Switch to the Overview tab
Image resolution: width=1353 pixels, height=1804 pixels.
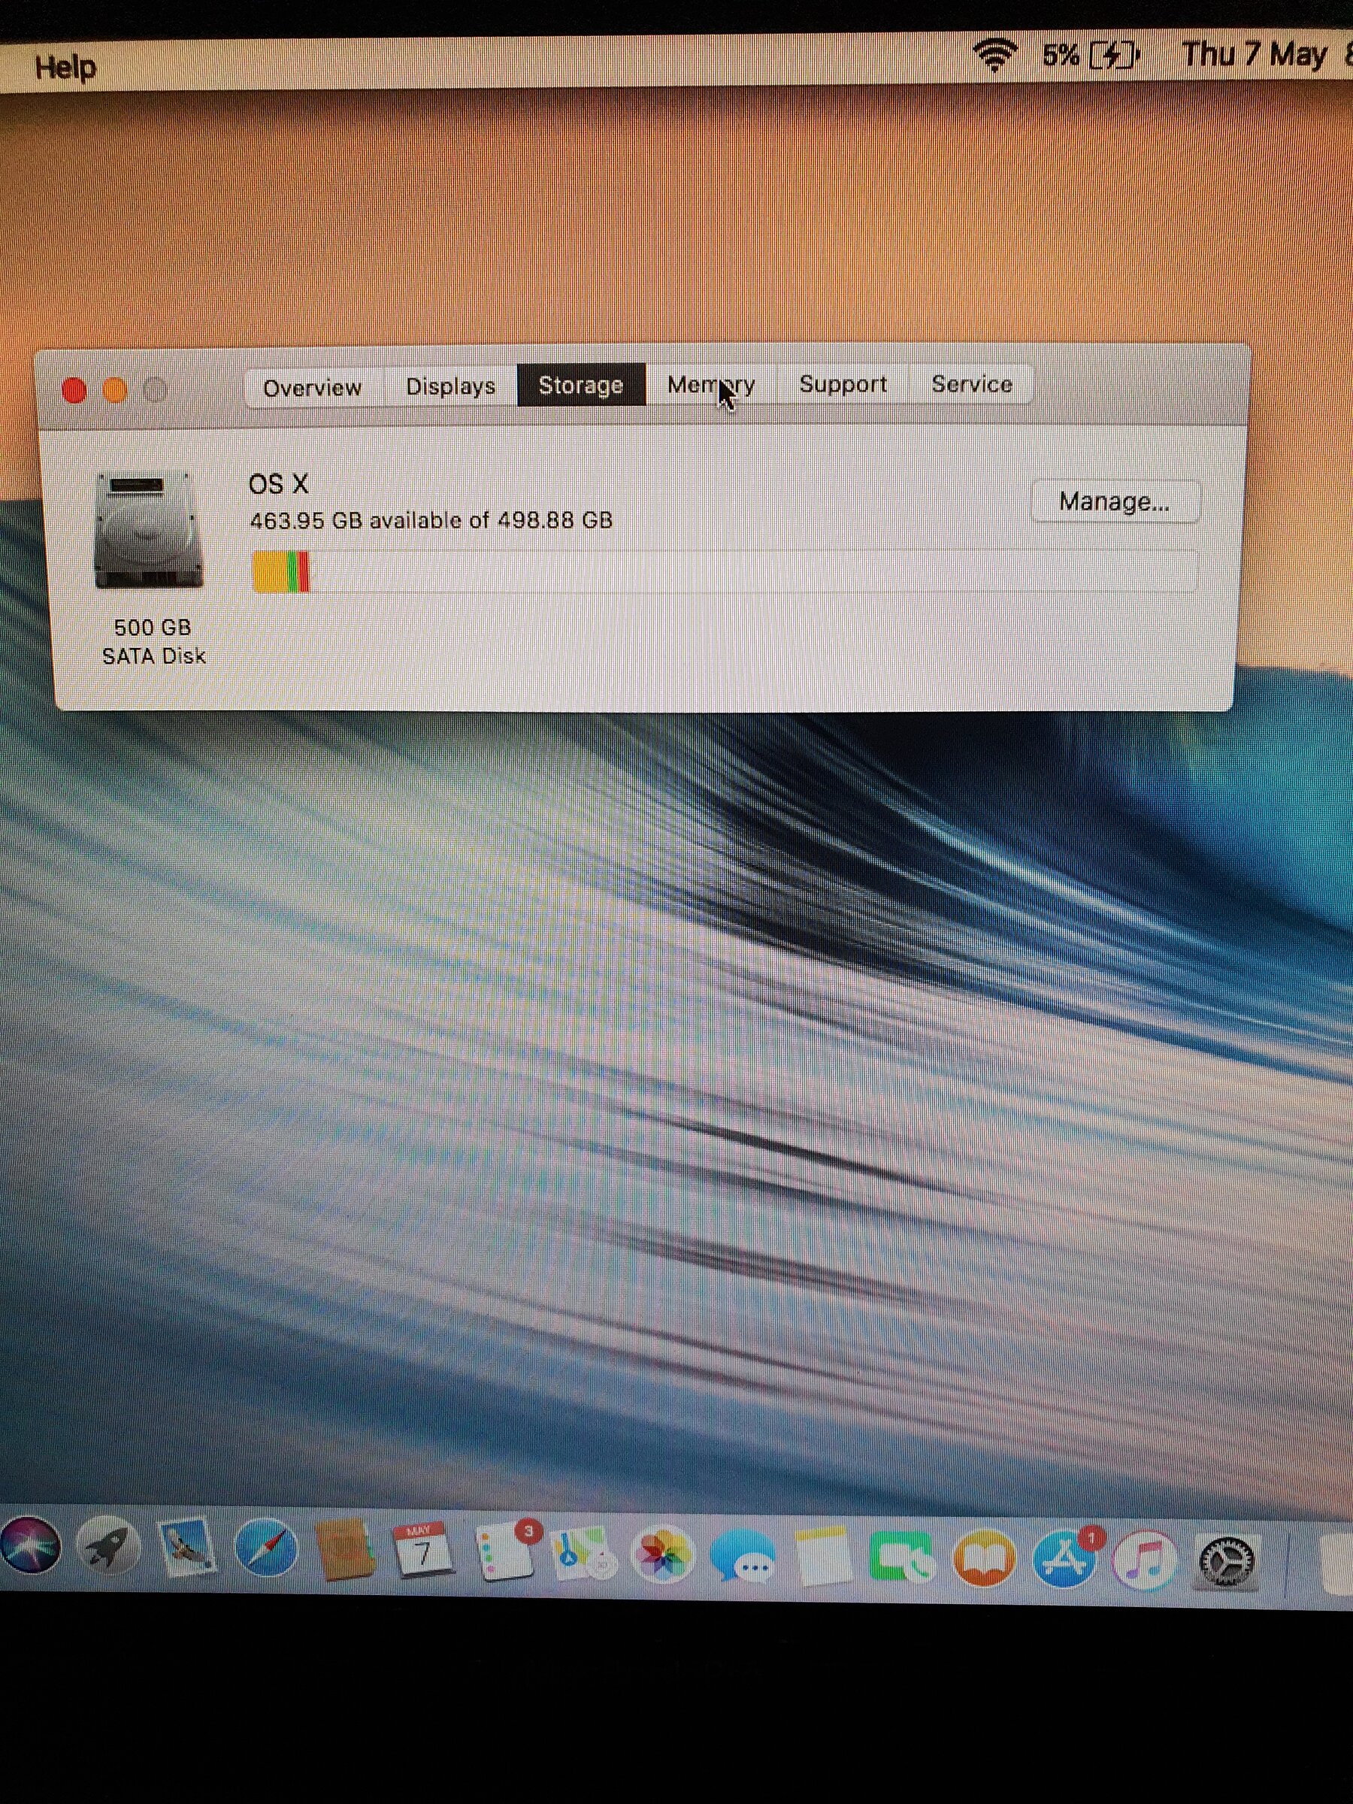coord(313,387)
